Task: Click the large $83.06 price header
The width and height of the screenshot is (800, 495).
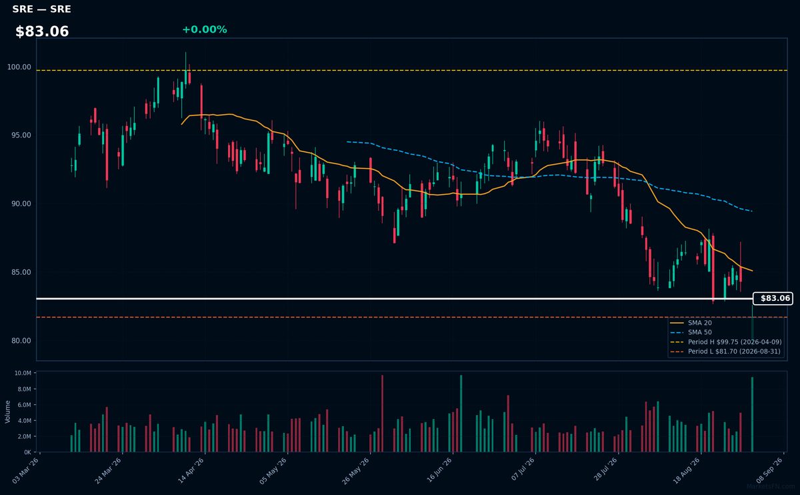Action: pyautogui.click(x=42, y=31)
